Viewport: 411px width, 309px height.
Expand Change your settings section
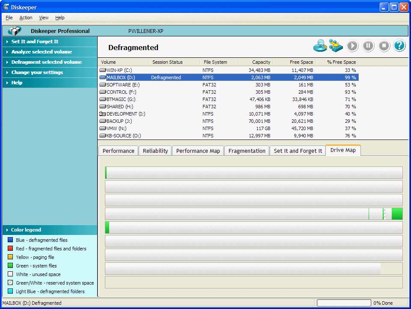(50, 72)
